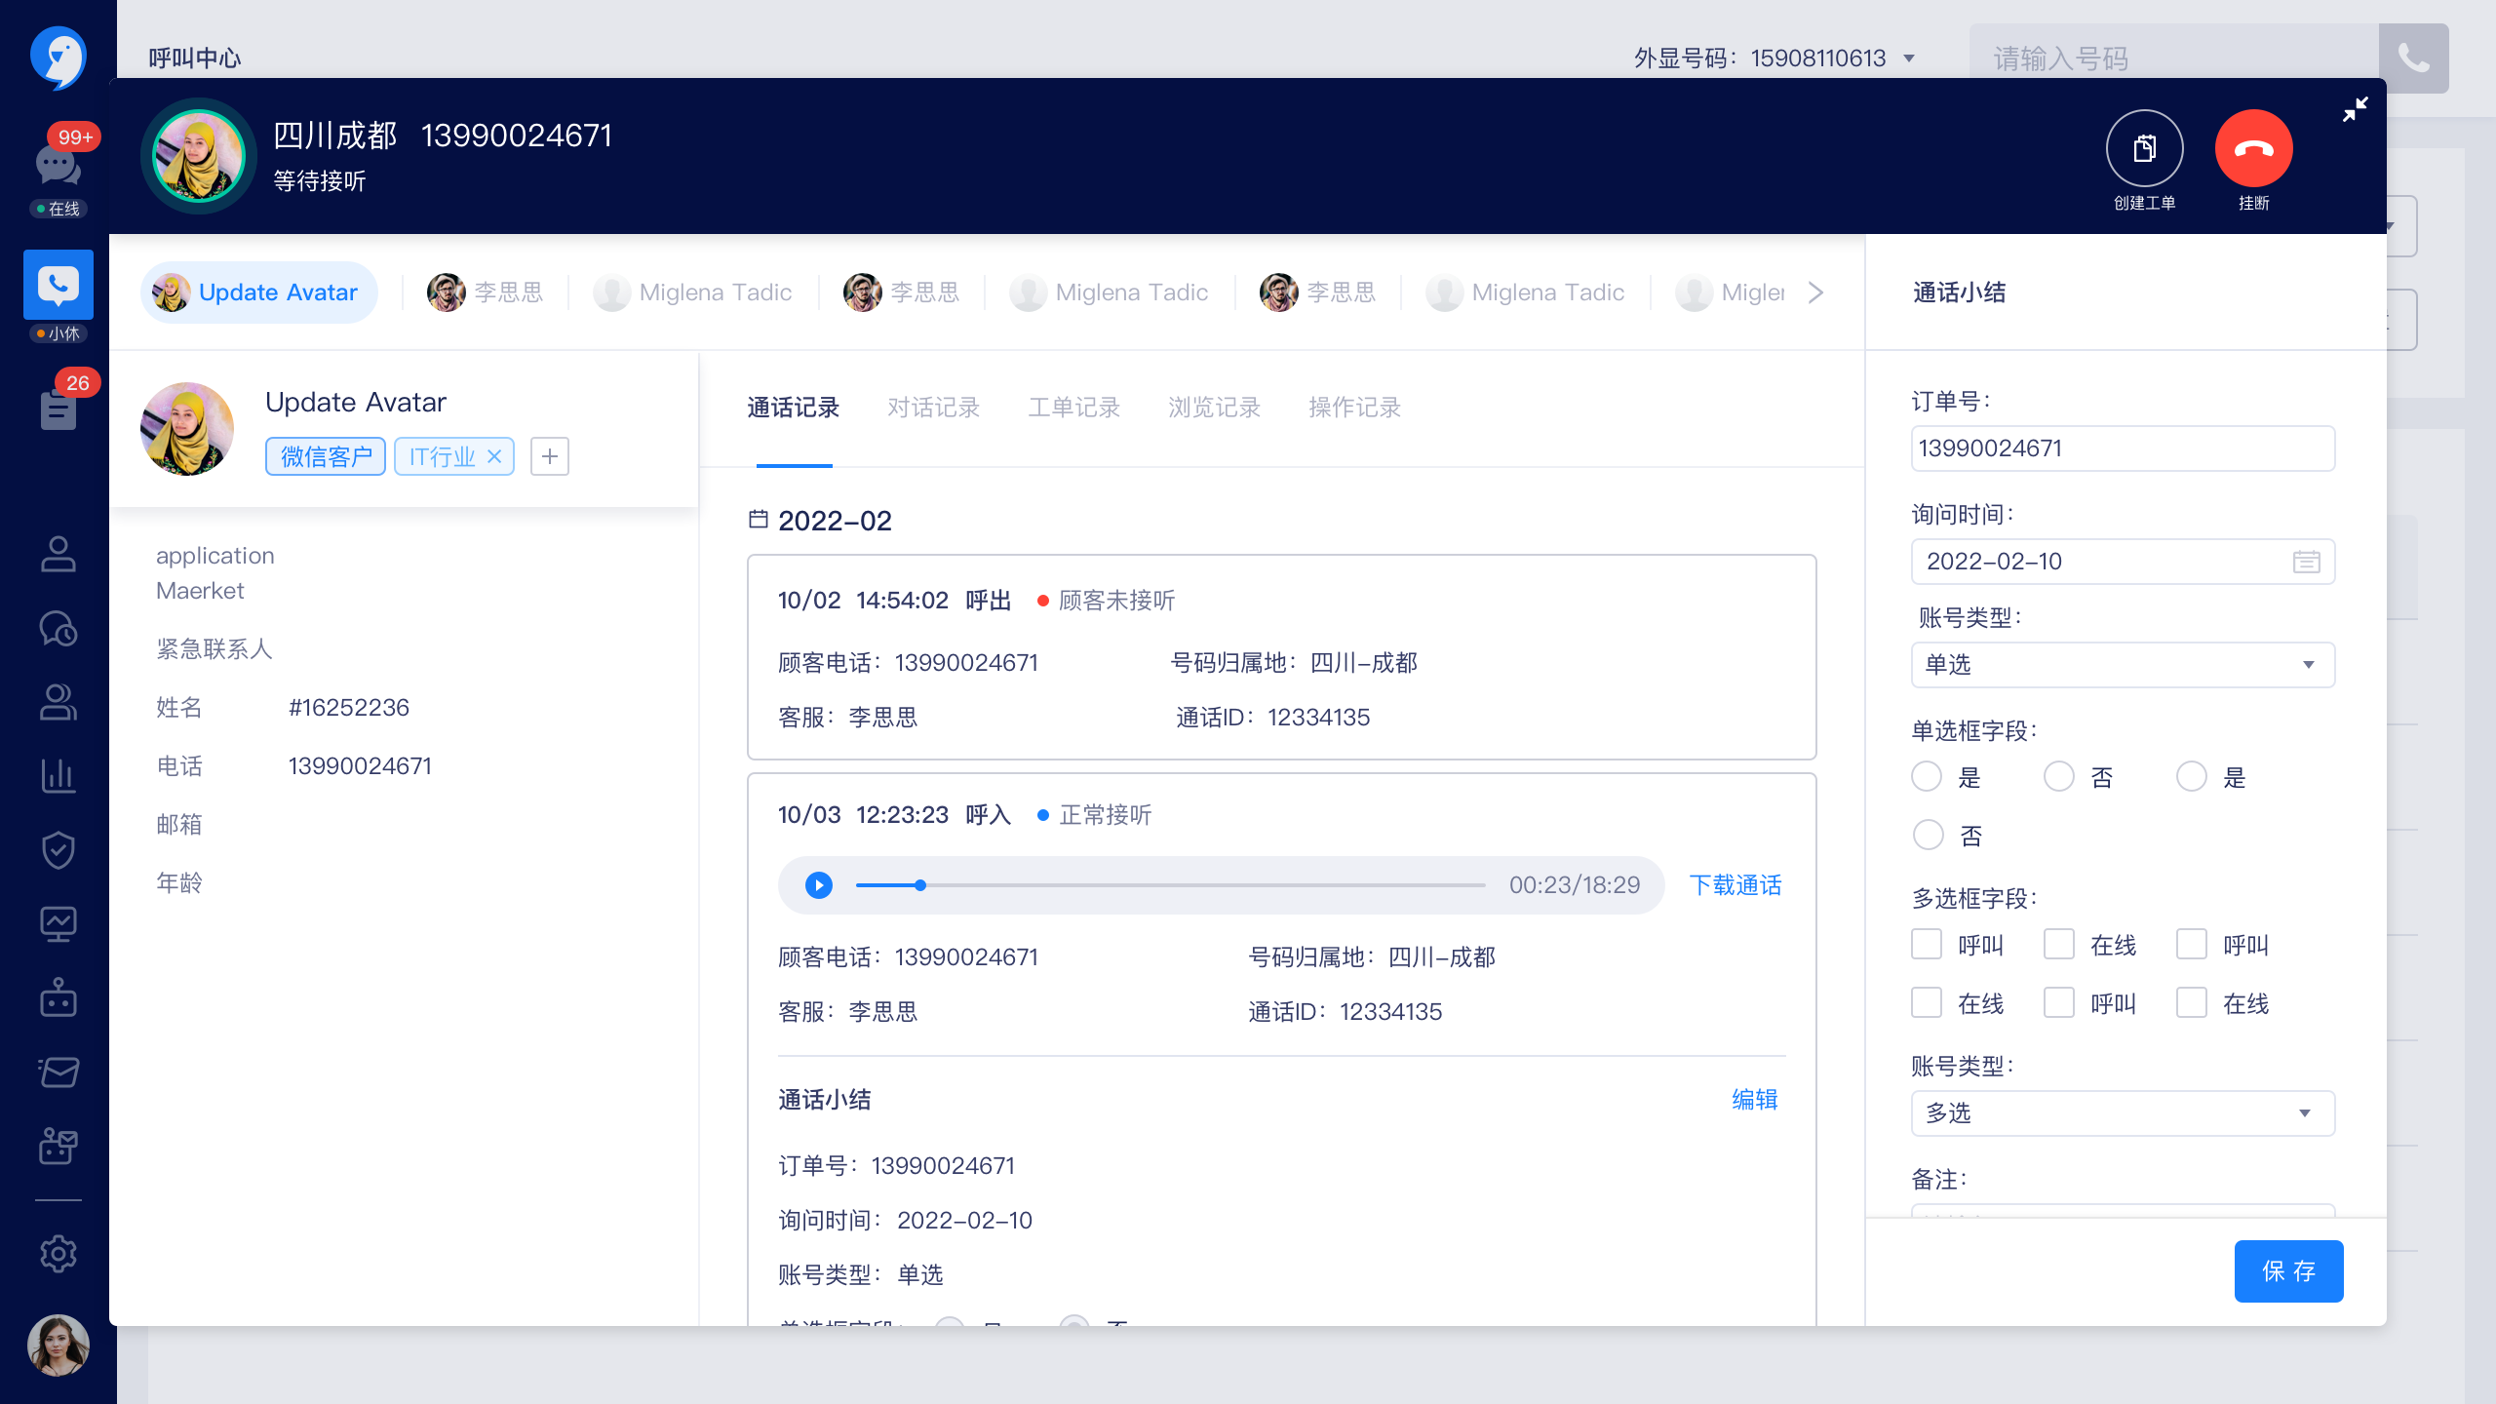Open the outbound display number dropdown
The width and height of the screenshot is (2496, 1404).
point(1909,58)
